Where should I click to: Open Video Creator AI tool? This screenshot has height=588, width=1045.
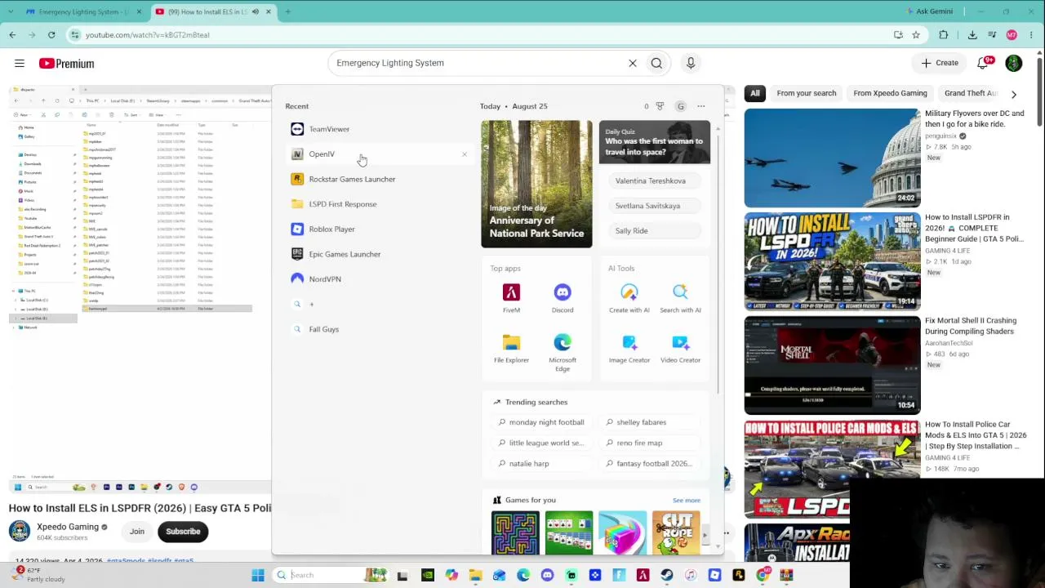(680, 349)
